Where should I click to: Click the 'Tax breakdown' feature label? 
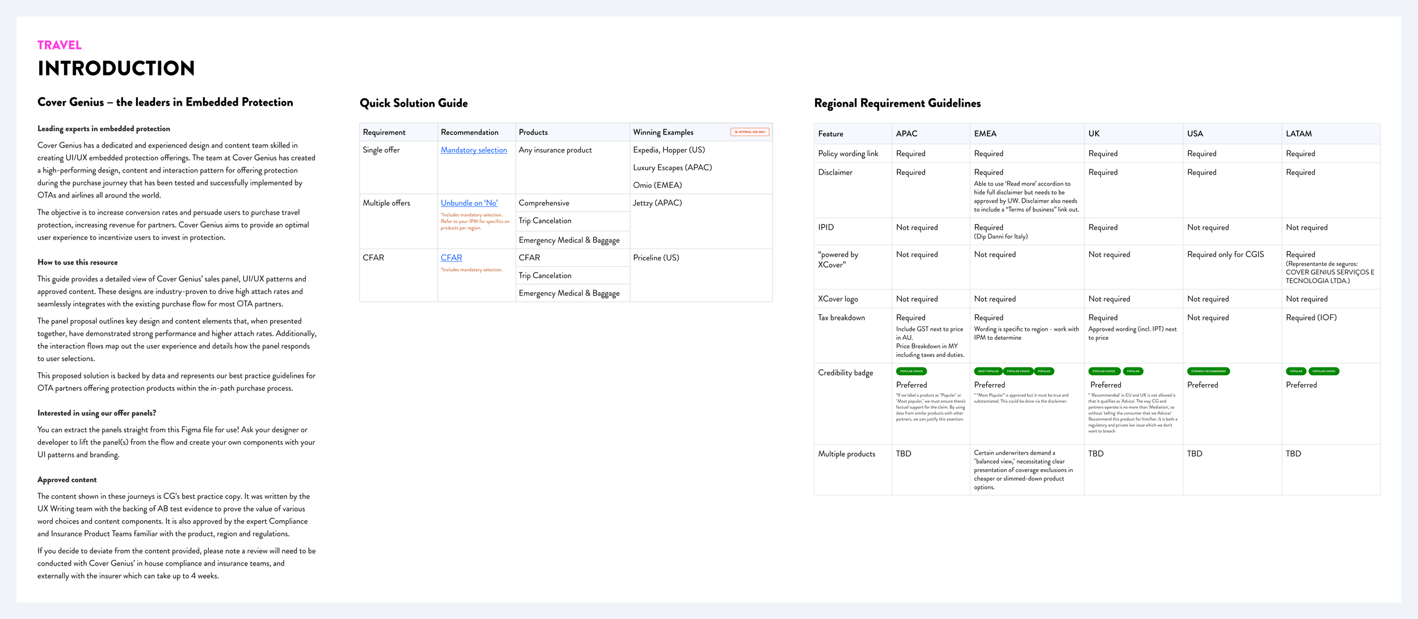tap(841, 318)
